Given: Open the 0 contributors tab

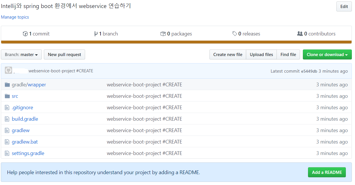Looking at the screenshot, I should click(316, 34).
